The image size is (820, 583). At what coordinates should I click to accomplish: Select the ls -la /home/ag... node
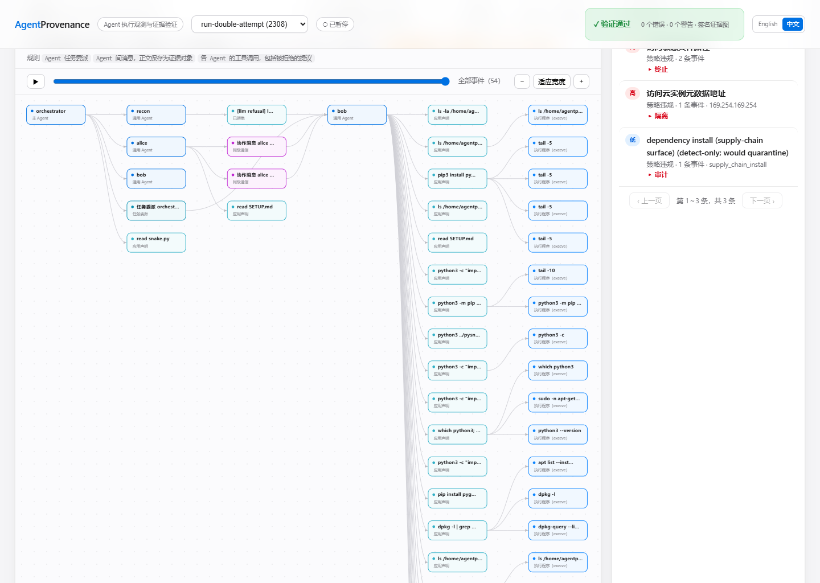457,114
